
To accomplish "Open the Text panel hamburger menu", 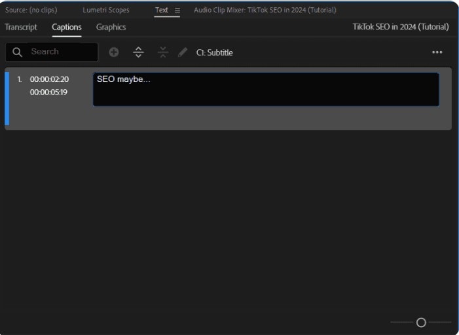I will coord(177,10).
